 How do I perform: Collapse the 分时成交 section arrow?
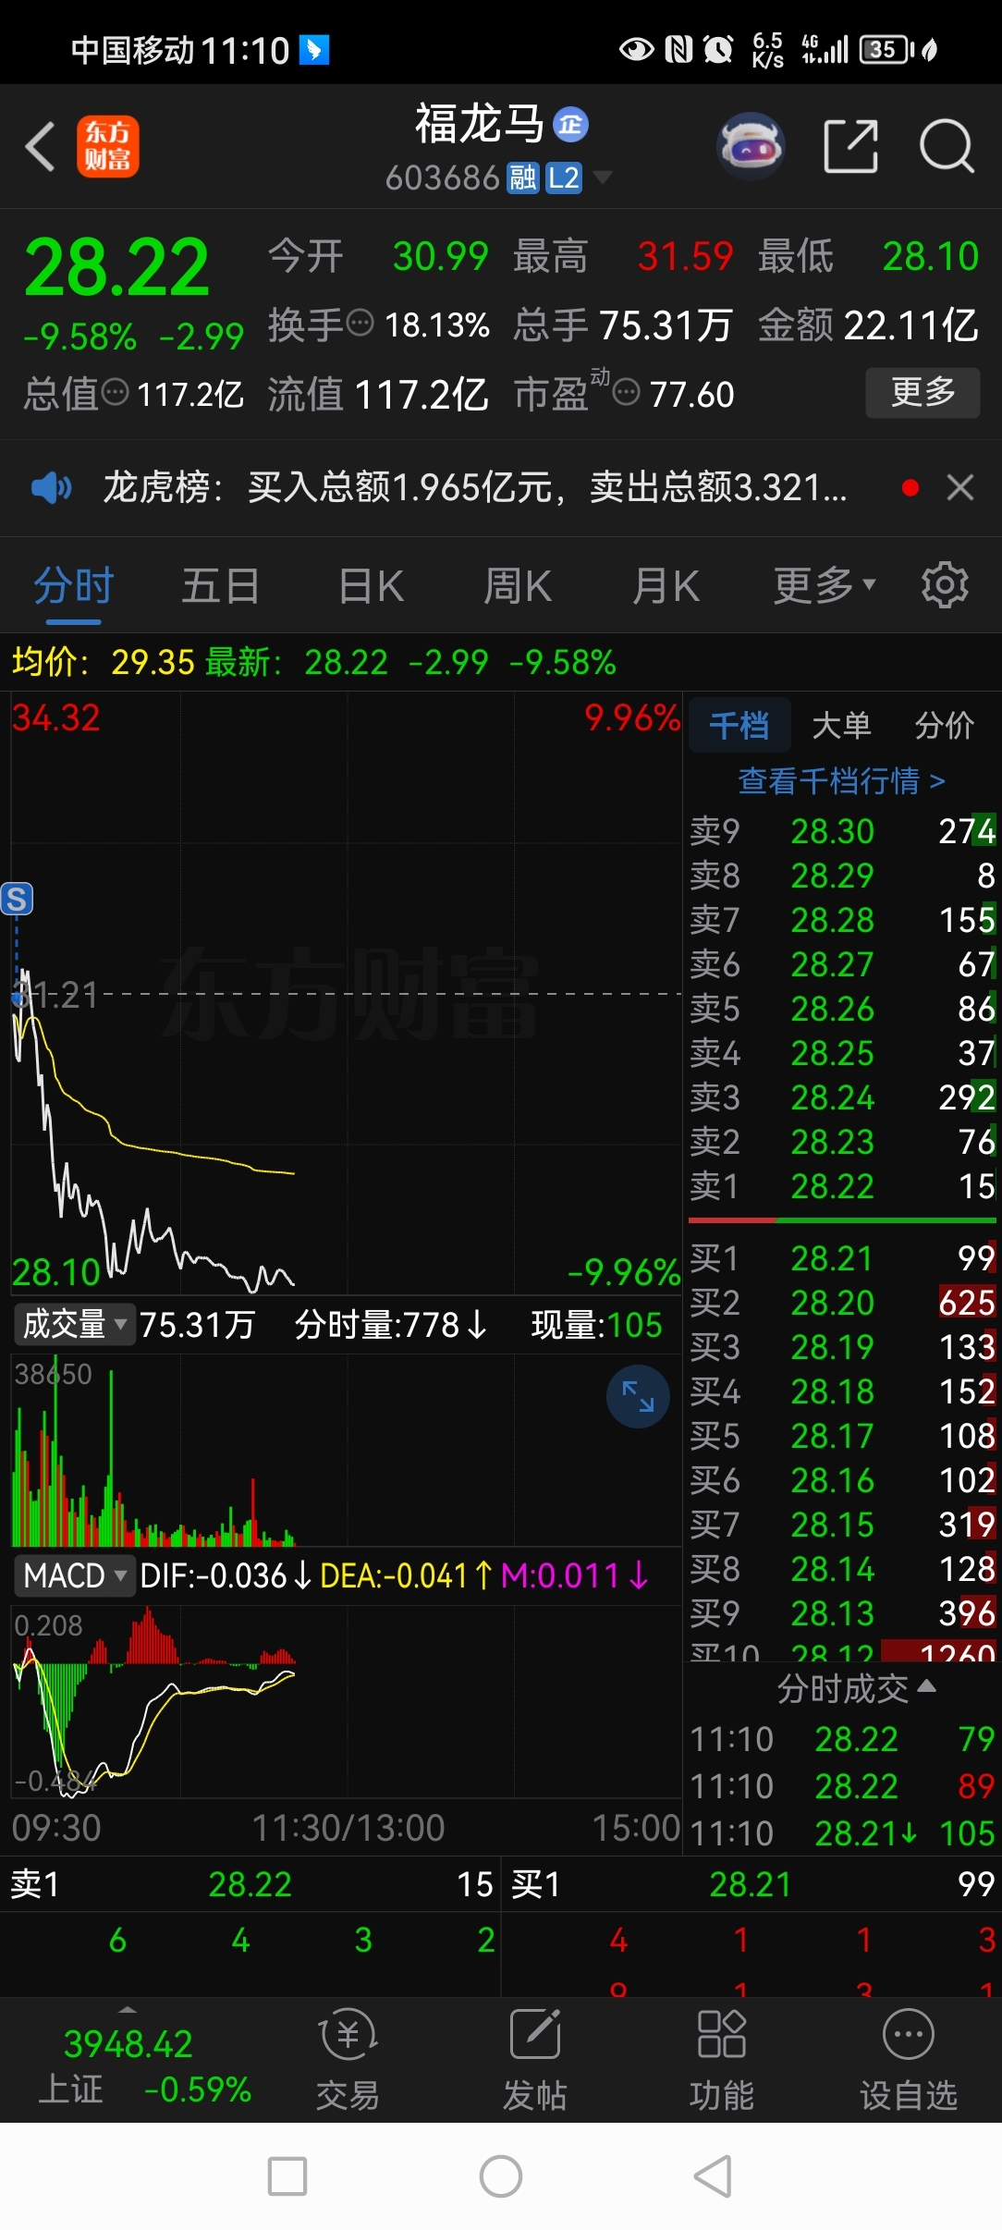[926, 1687]
